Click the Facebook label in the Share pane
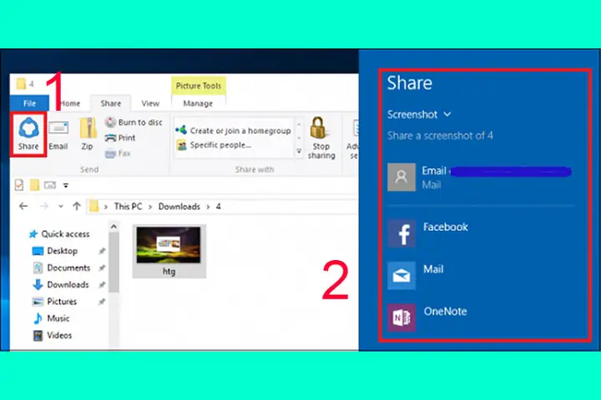Image resolution: width=601 pixels, height=400 pixels. [x=446, y=227]
